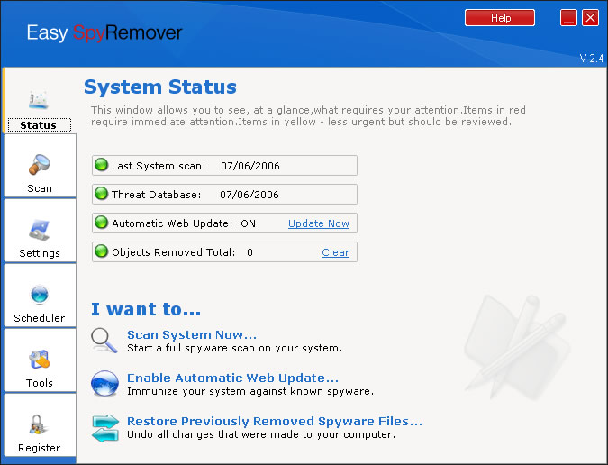Image resolution: width=608 pixels, height=465 pixels.
Task: Click the Clear link for removed objects
Action: pos(335,252)
